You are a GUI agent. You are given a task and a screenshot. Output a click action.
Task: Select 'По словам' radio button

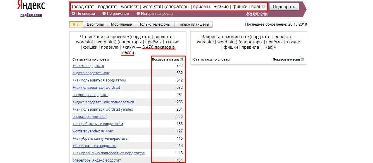click(73, 13)
